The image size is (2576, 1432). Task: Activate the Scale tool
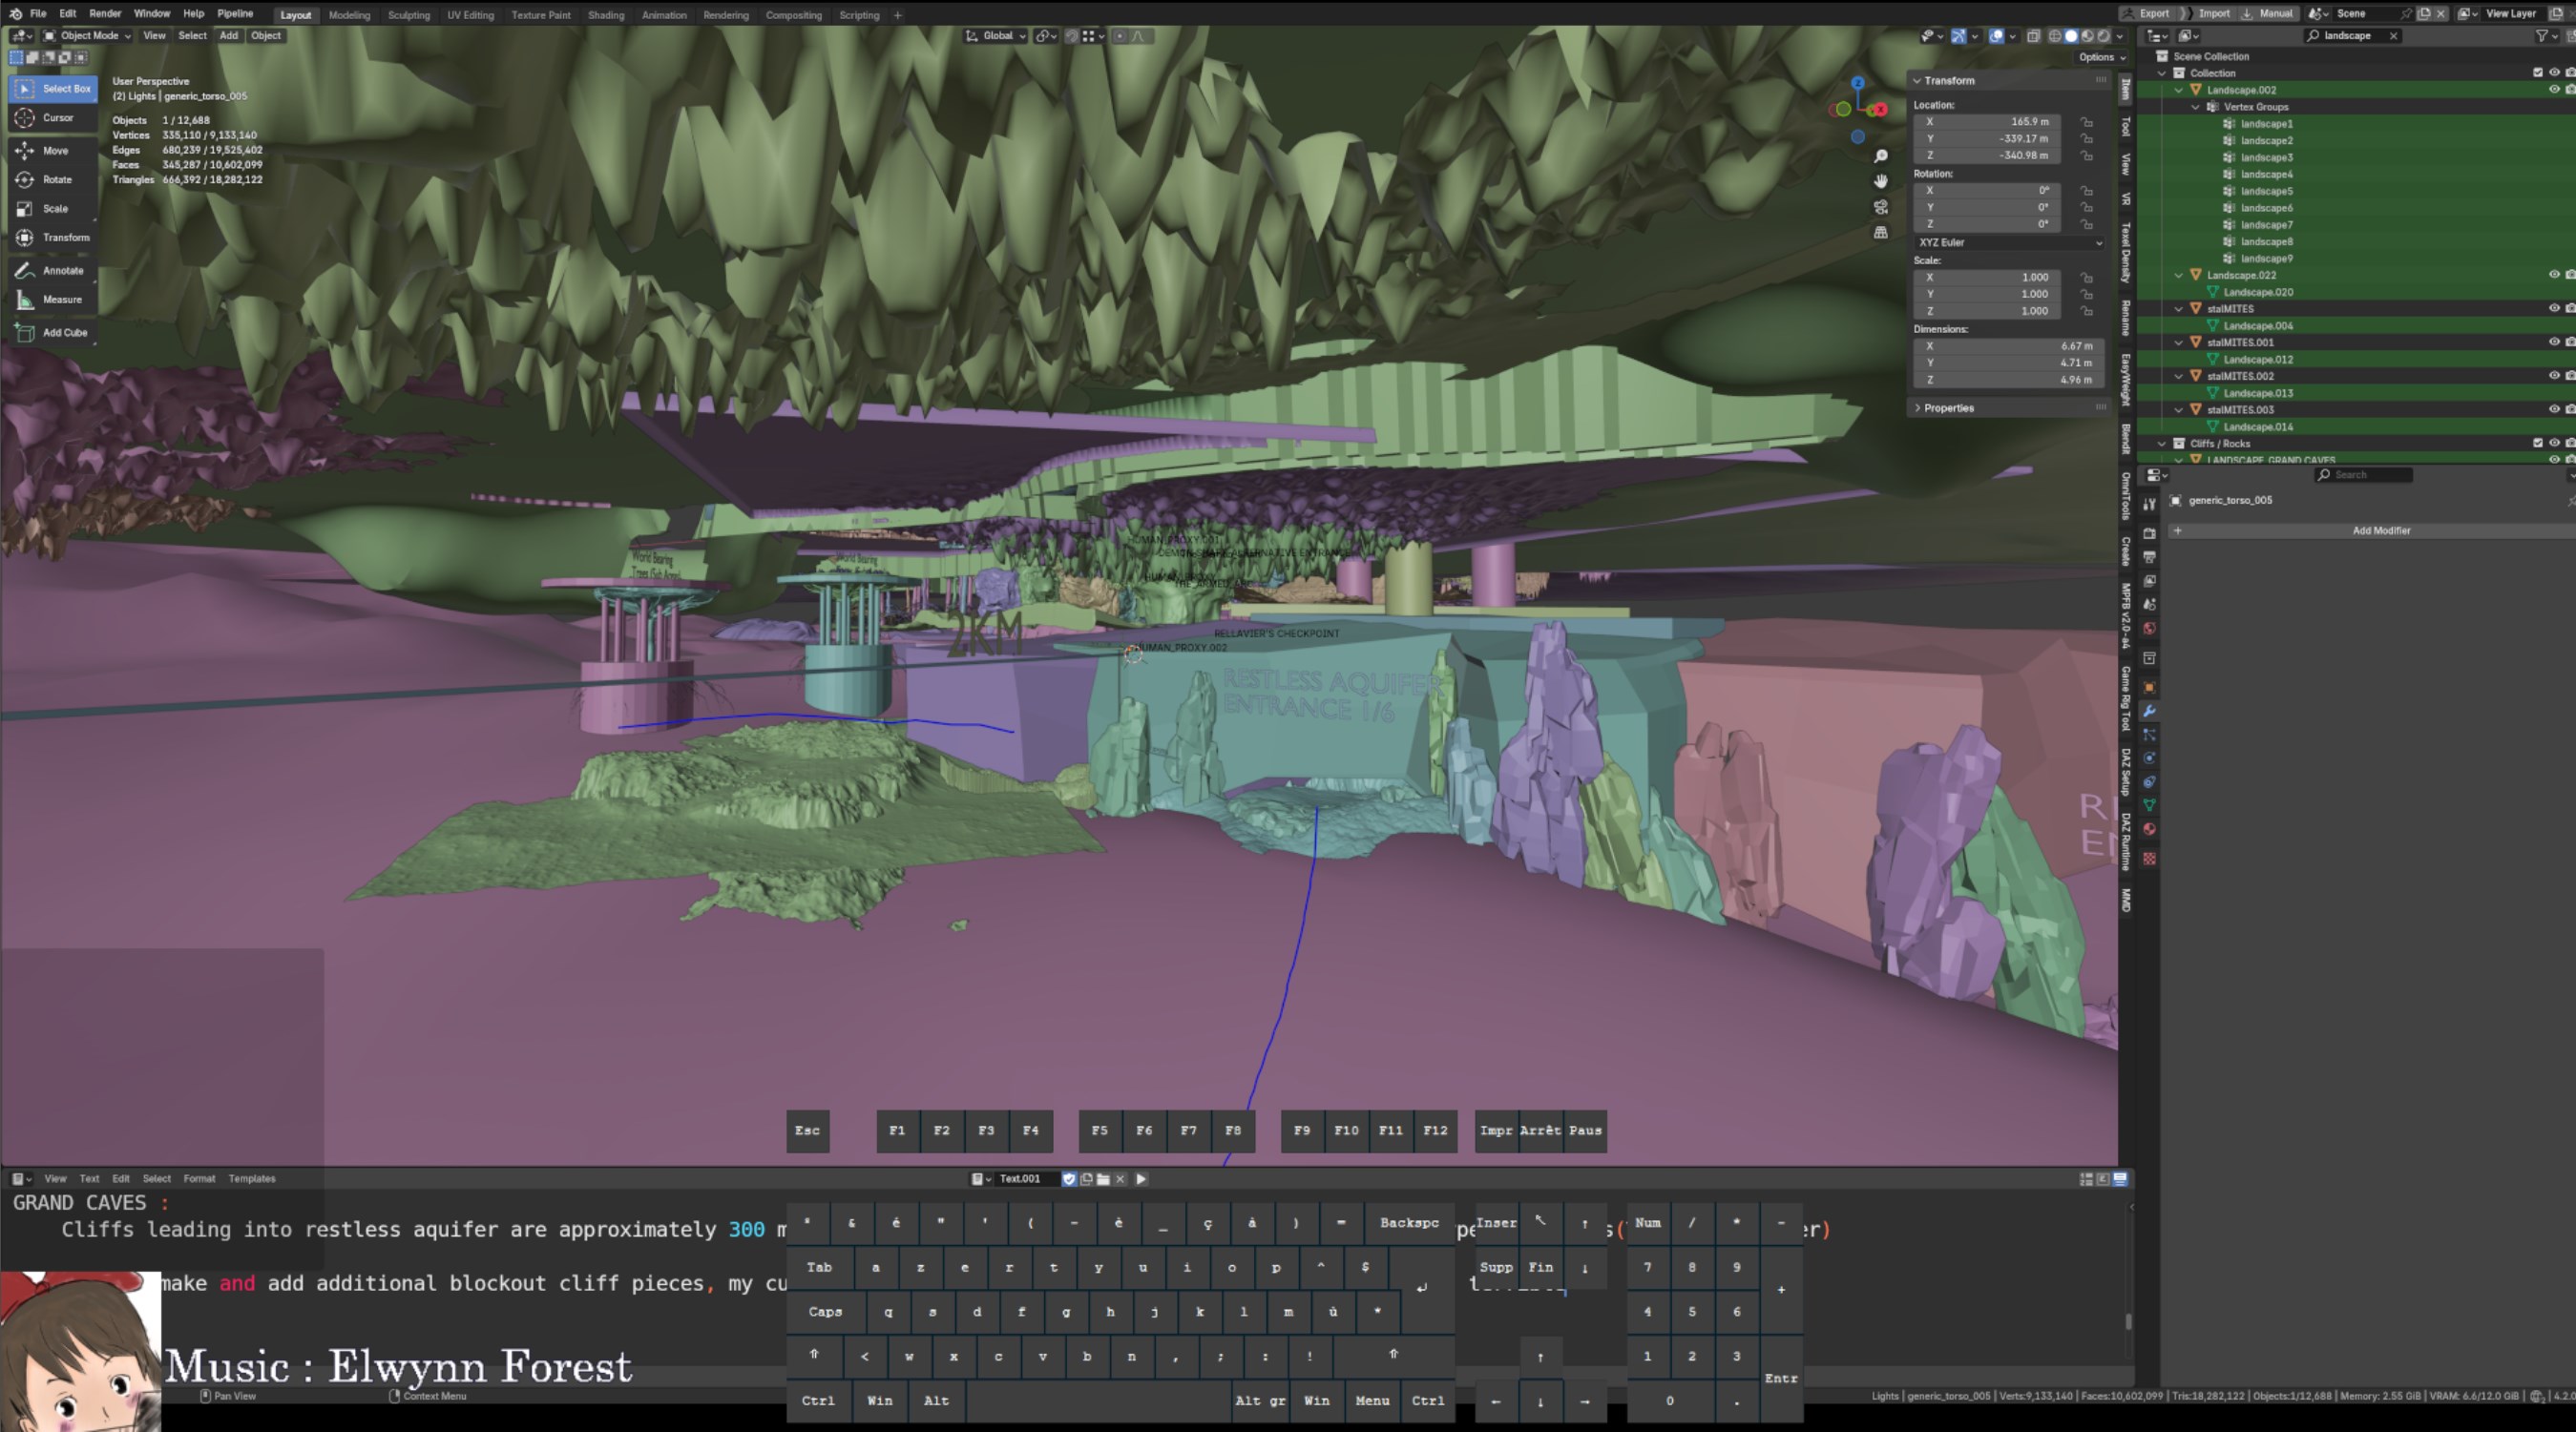pos(54,209)
